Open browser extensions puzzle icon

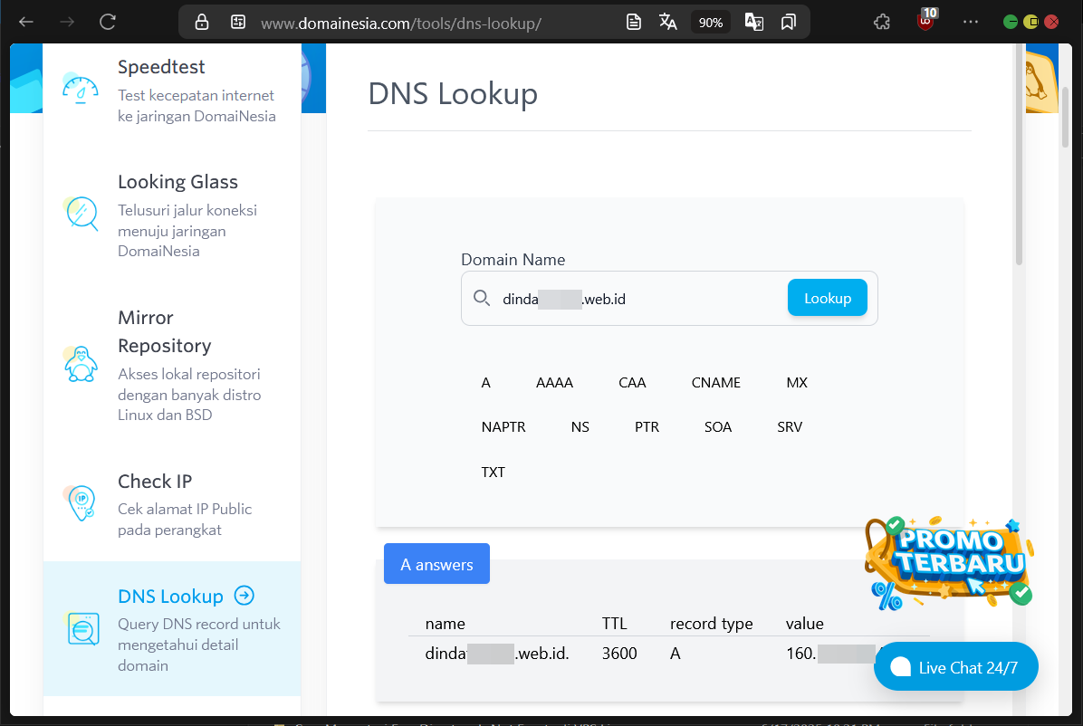(882, 22)
